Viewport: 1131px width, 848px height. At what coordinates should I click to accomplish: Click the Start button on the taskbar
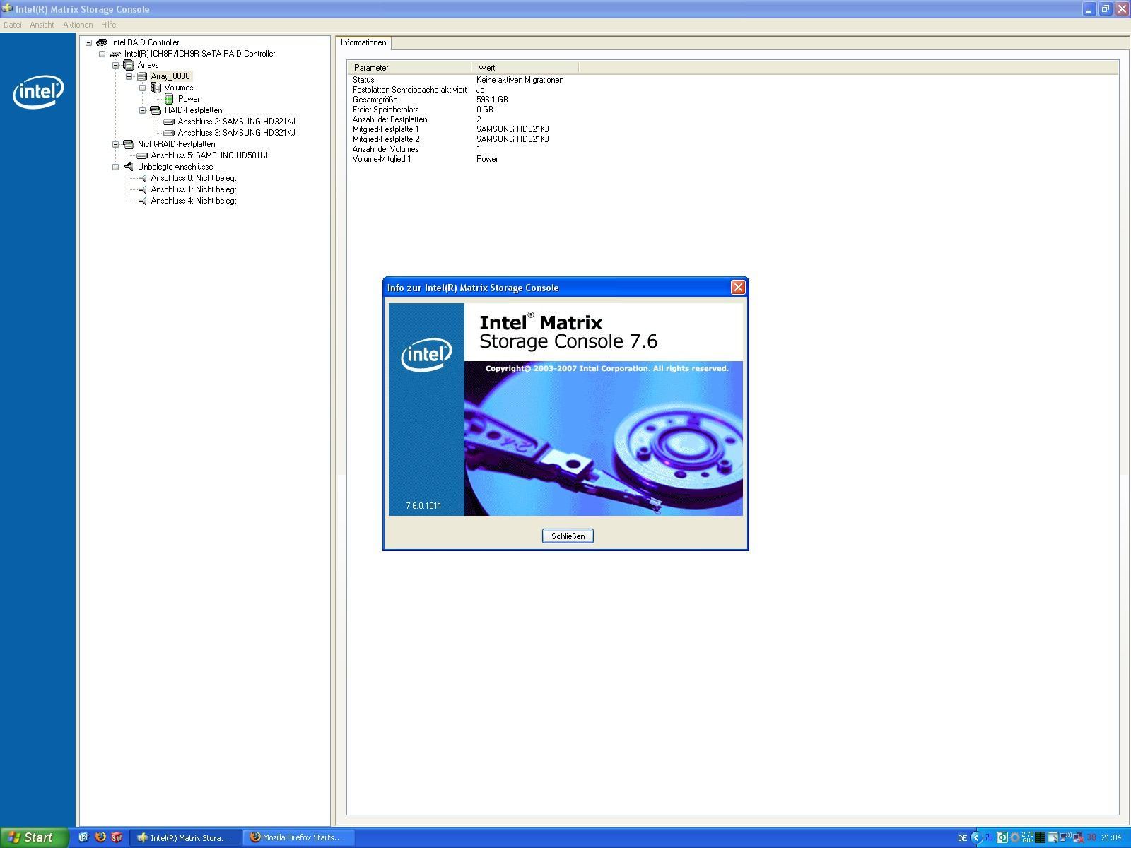pos(33,837)
